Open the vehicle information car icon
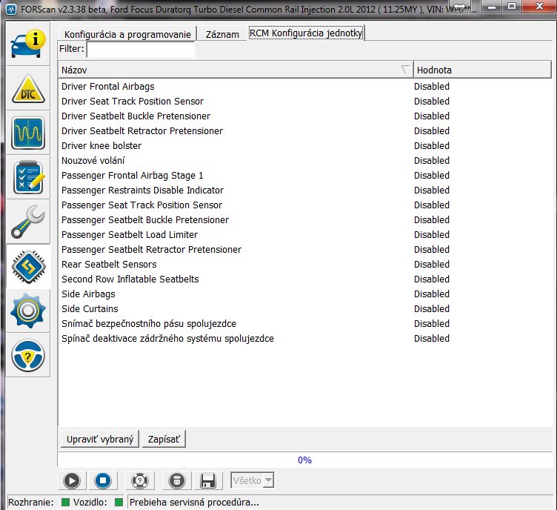This screenshot has width=557, height=510. [28, 45]
